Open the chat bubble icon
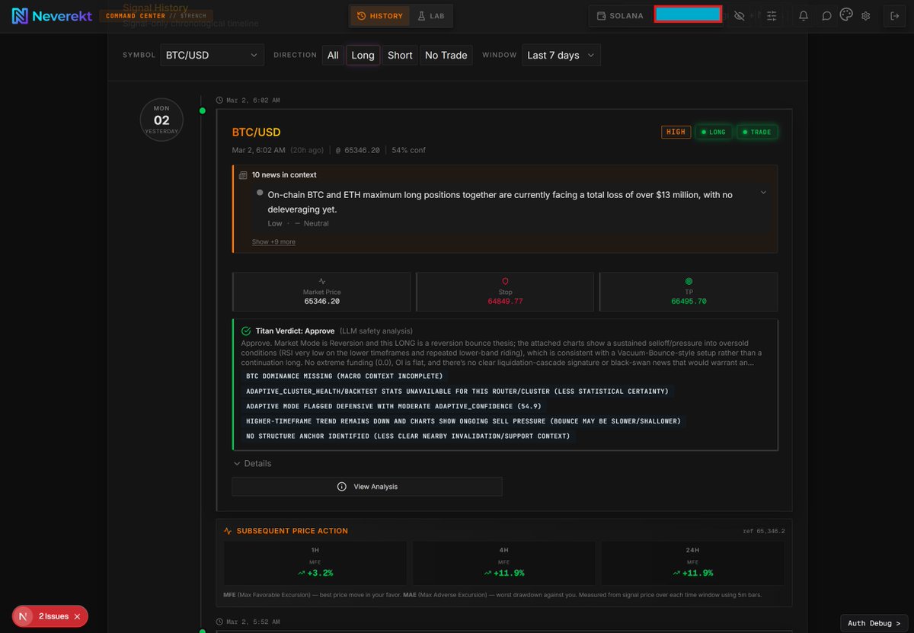The width and height of the screenshot is (914, 633). (826, 15)
